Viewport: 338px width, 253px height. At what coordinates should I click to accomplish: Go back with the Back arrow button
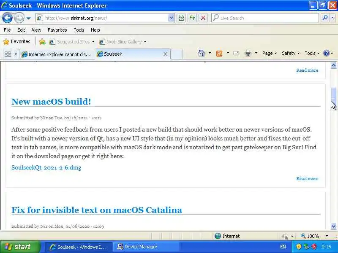[x=7, y=18]
